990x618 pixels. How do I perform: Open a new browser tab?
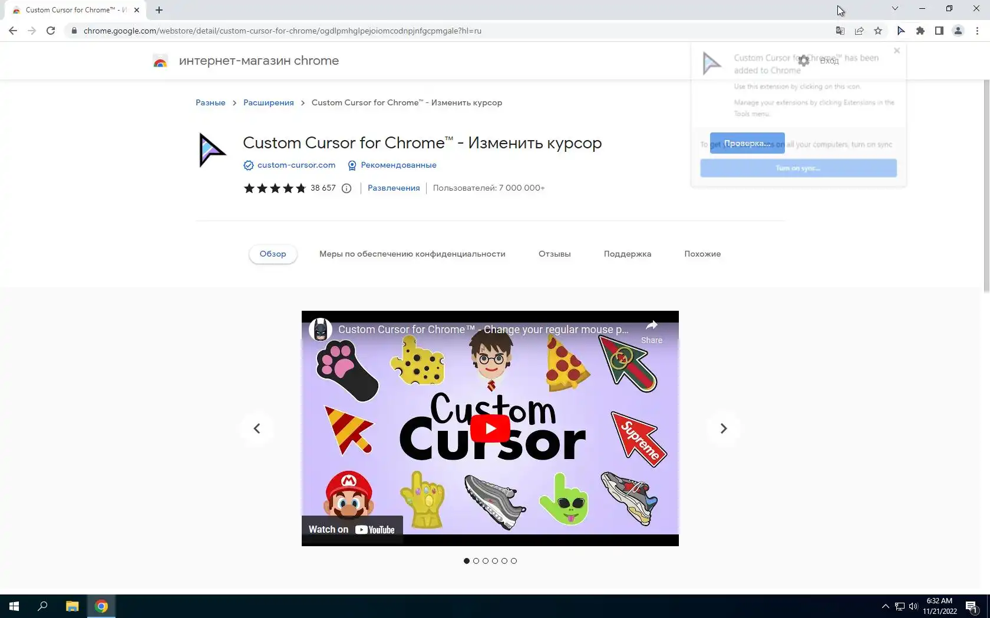tap(159, 10)
